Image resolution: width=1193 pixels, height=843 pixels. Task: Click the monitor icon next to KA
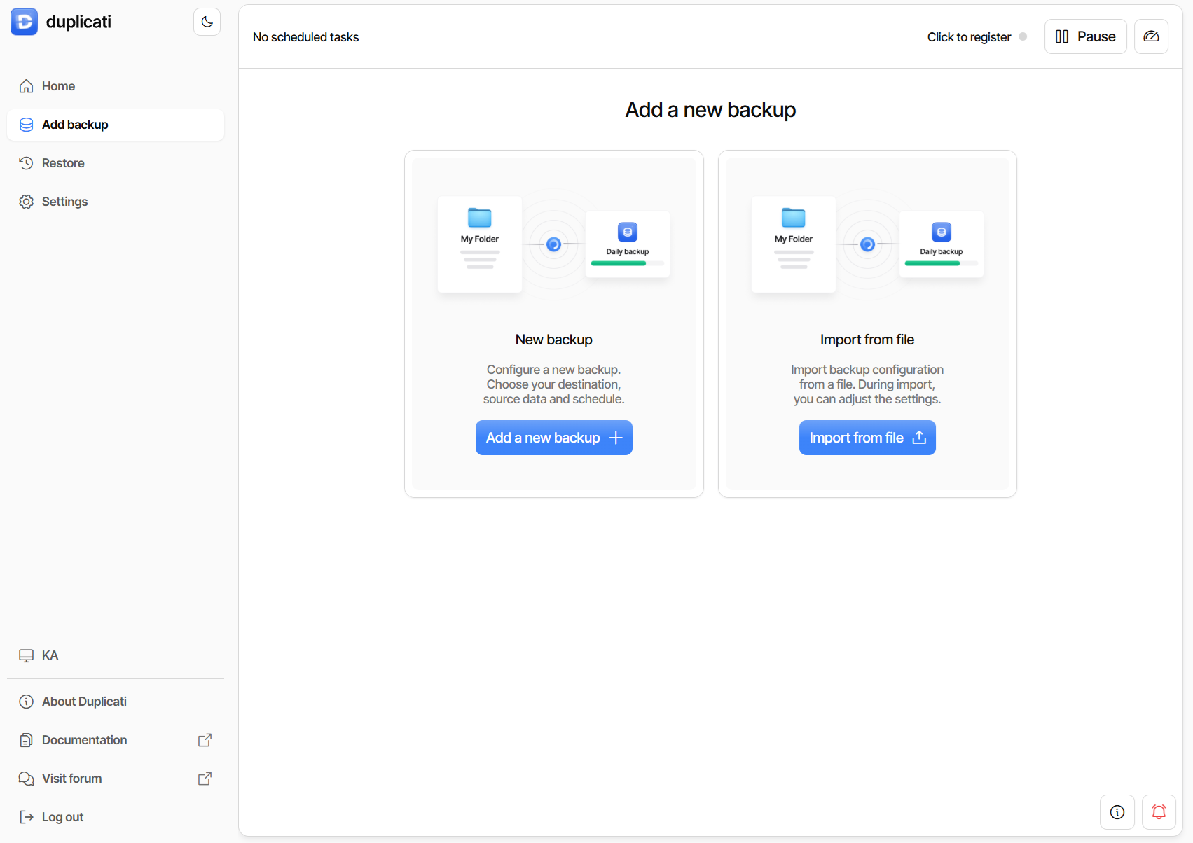26,655
